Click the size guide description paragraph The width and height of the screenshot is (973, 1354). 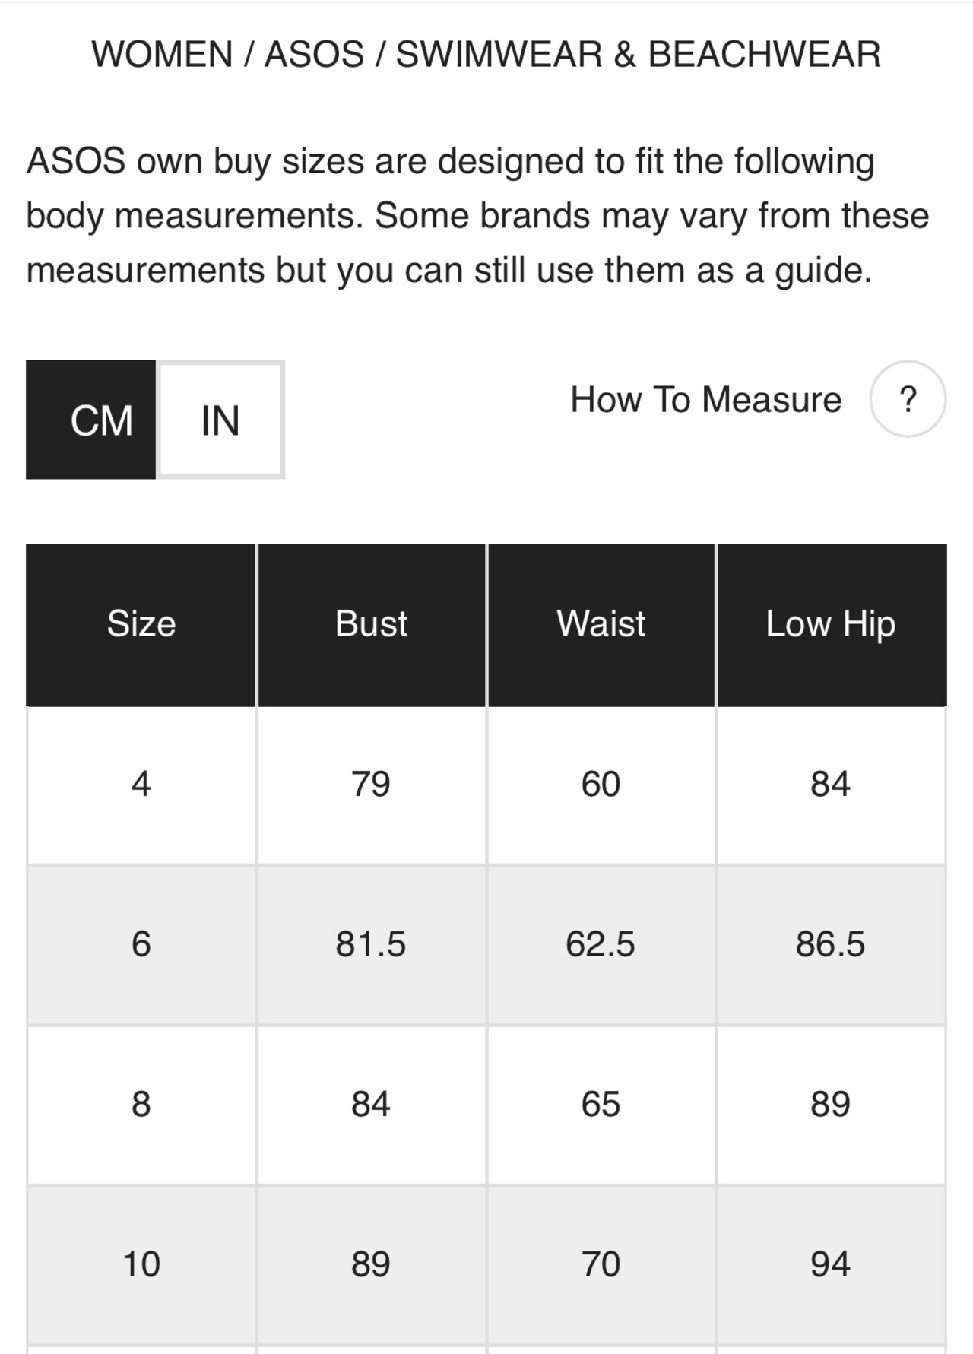[477, 216]
